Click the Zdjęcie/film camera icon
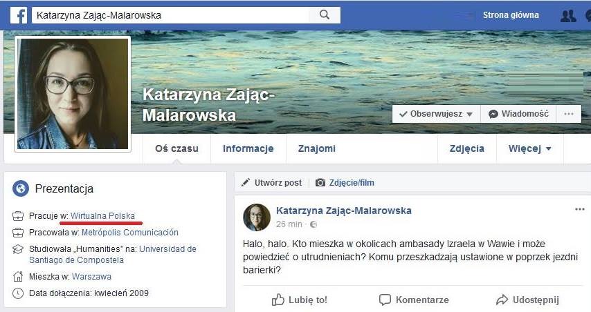The image size is (591, 312). [320, 183]
